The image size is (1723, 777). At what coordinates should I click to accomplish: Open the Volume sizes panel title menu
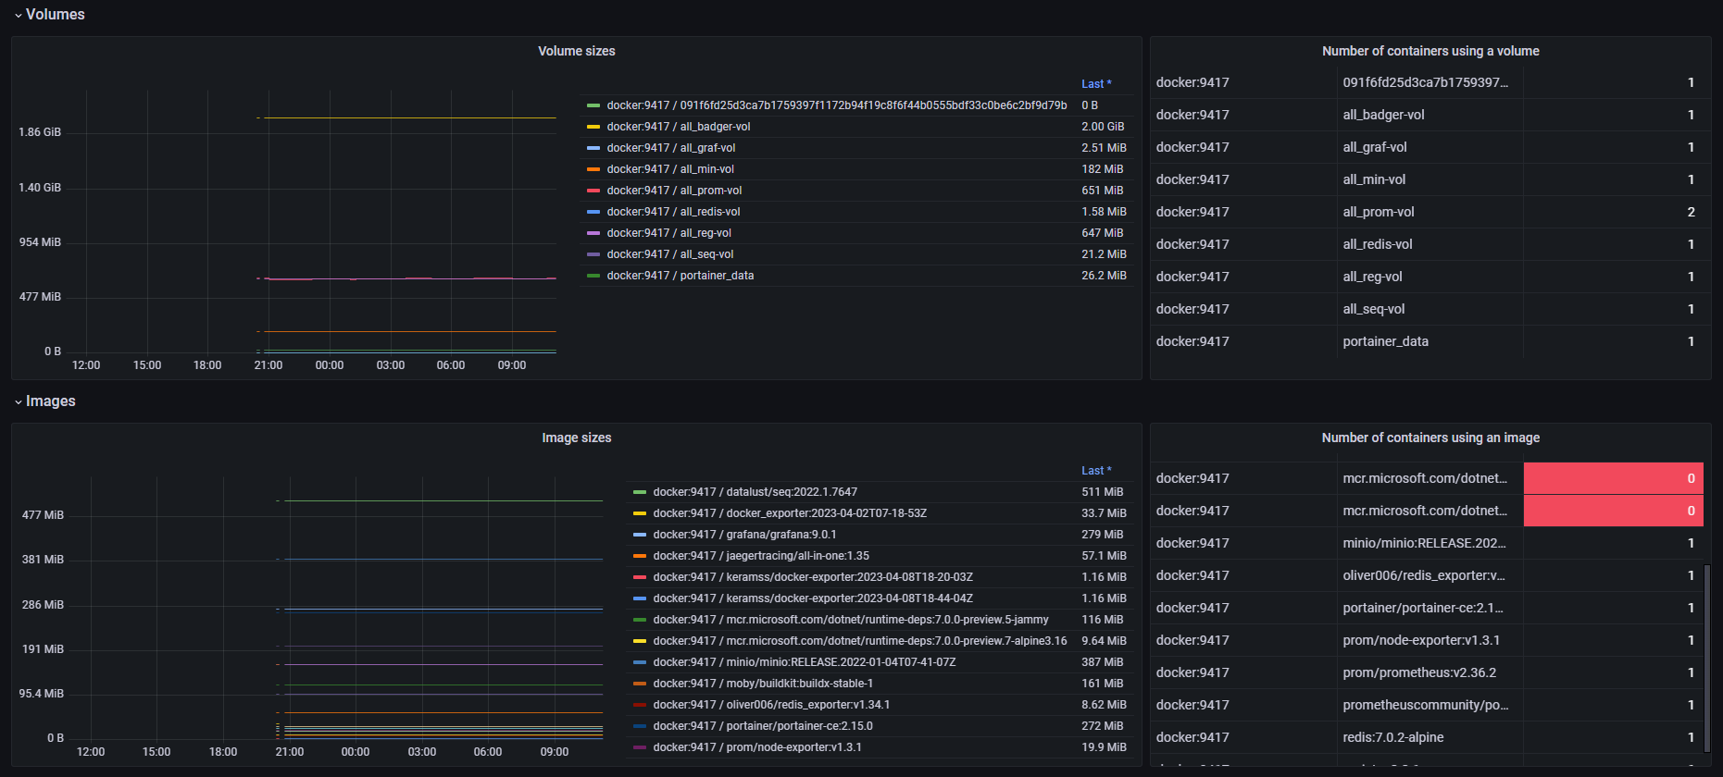(576, 51)
